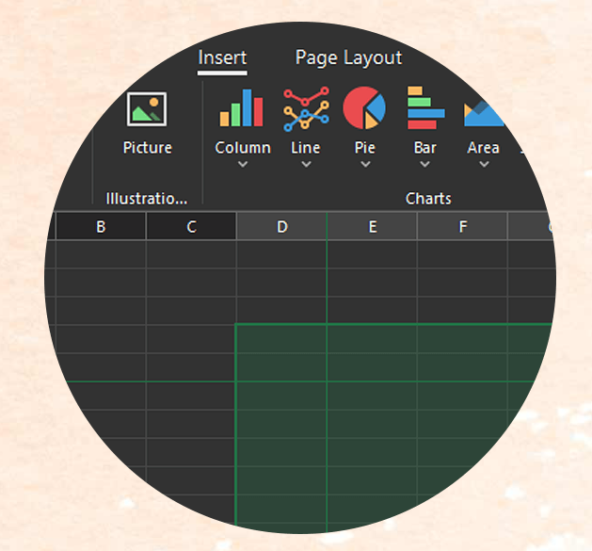Click the Illustrations group label
Image resolution: width=592 pixels, height=551 pixels.
147,199
